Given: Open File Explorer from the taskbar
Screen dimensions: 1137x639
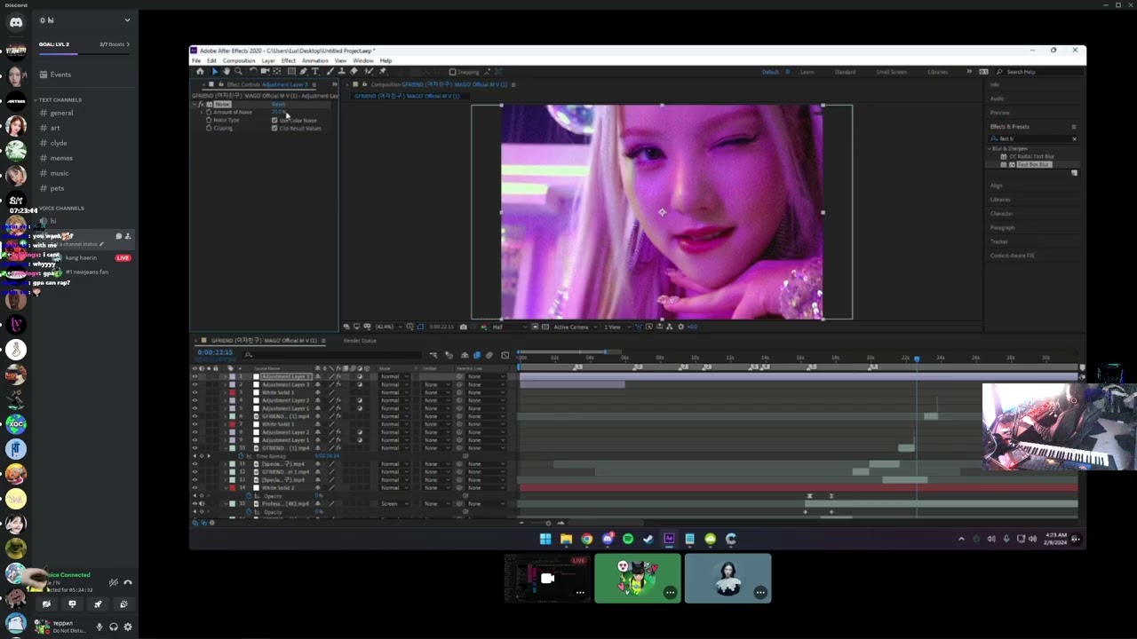Looking at the screenshot, I should pyautogui.click(x=566, y=539).
